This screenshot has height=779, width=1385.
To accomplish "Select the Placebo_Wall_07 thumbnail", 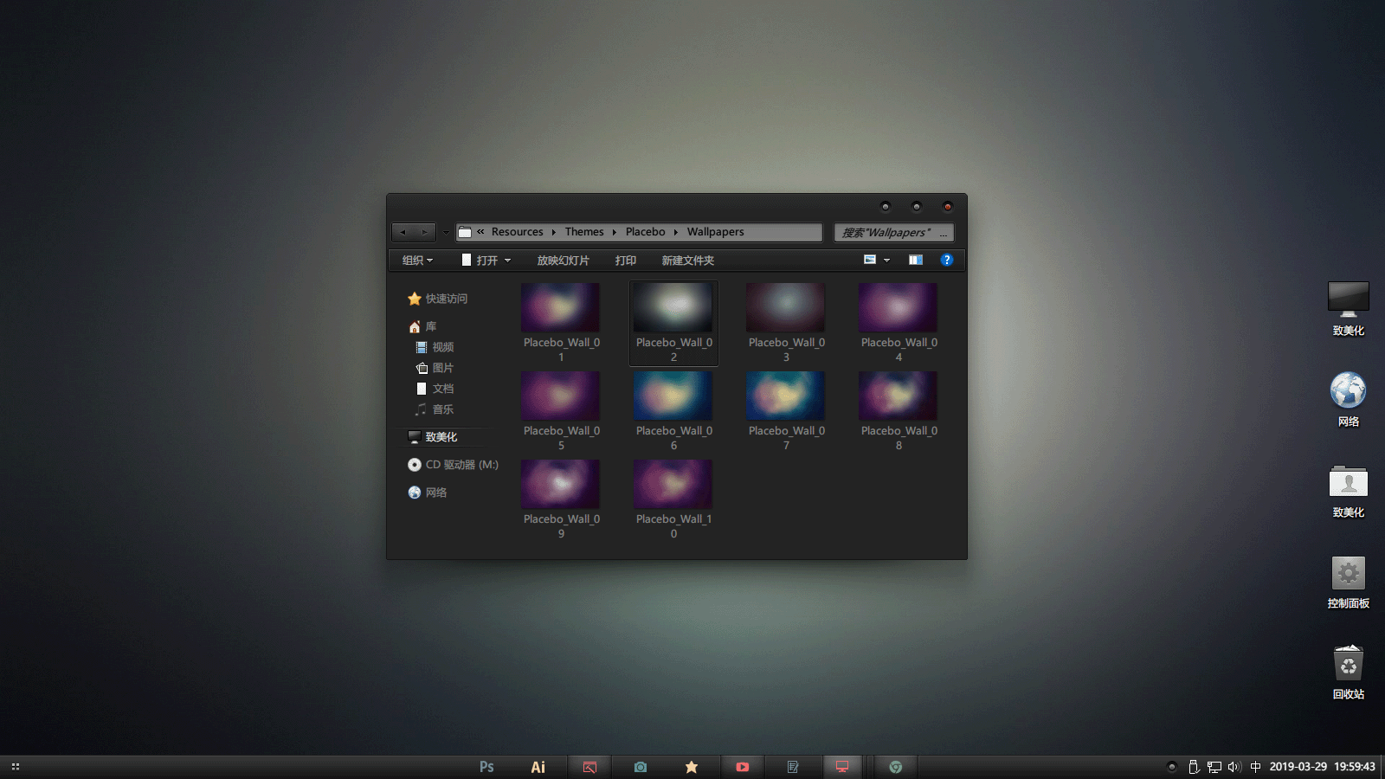I will click(786, 396).
